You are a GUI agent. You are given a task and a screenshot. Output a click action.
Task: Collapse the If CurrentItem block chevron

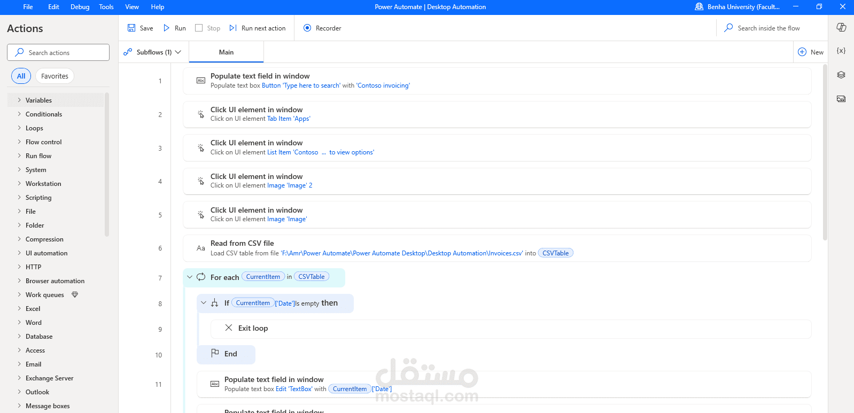point(203,303)
